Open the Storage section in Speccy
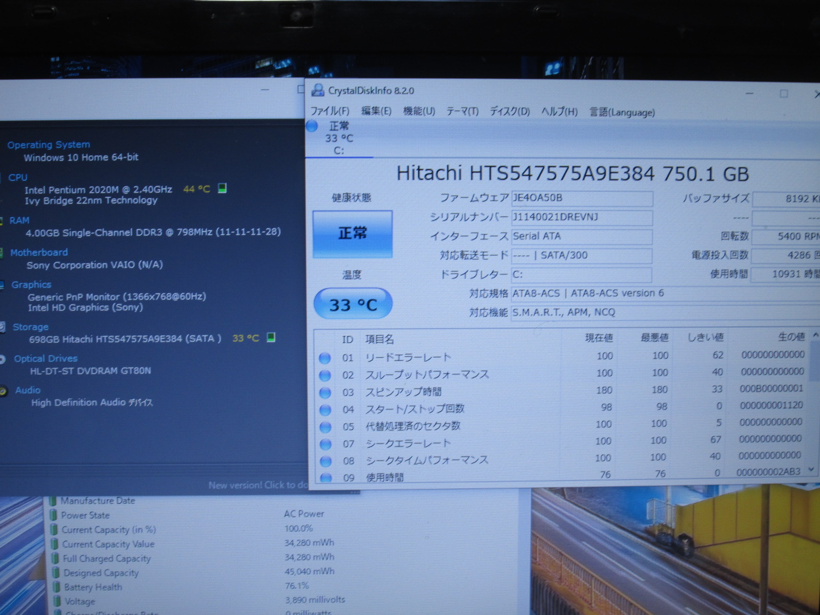This screenshot has height=615, width=820. tap(31, 327)
